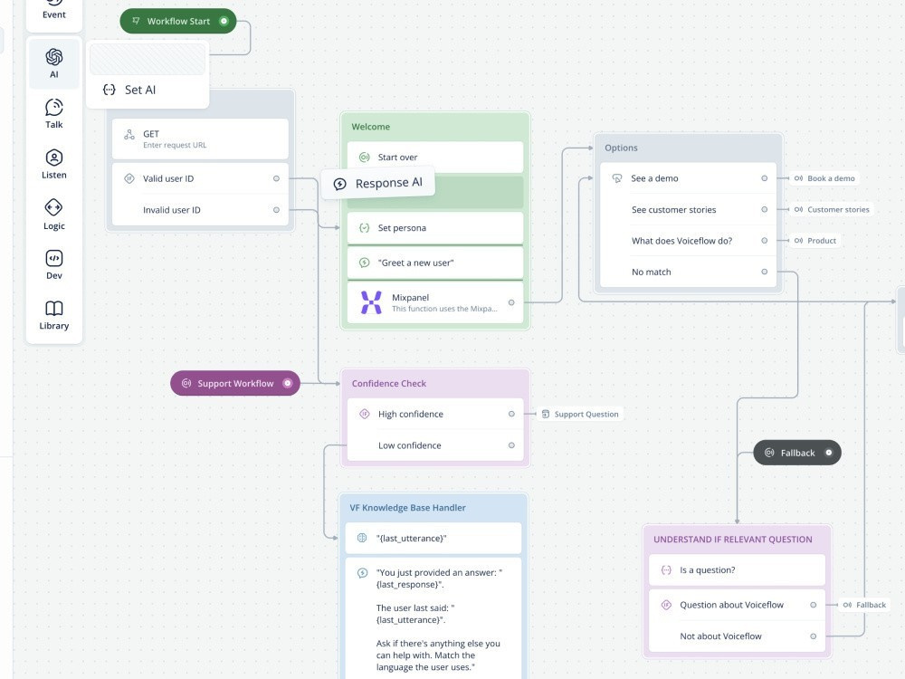
Task: Click the High confidence output port
Action: (511, 414)
